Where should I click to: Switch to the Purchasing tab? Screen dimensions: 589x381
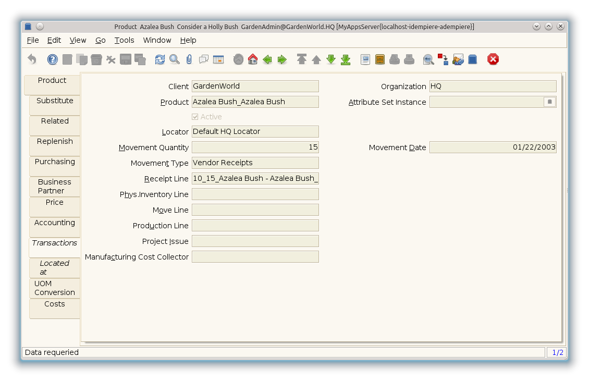pos(55,162)
